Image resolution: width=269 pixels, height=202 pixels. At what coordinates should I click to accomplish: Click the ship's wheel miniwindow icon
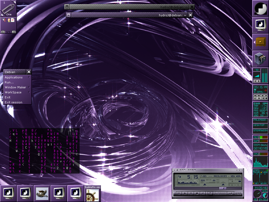click(x=92, y=195)
